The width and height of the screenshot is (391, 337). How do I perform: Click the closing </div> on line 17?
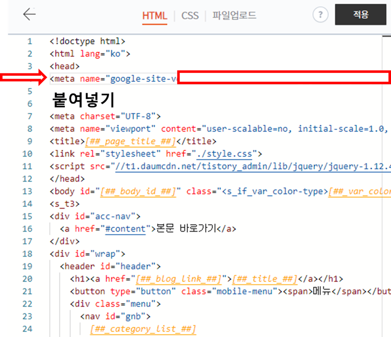pyautogui.click(x=65, y=241)
